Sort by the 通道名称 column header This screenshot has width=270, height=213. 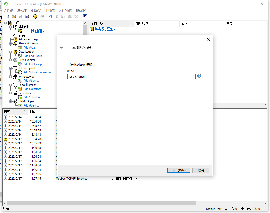click(x=111, y=24)
